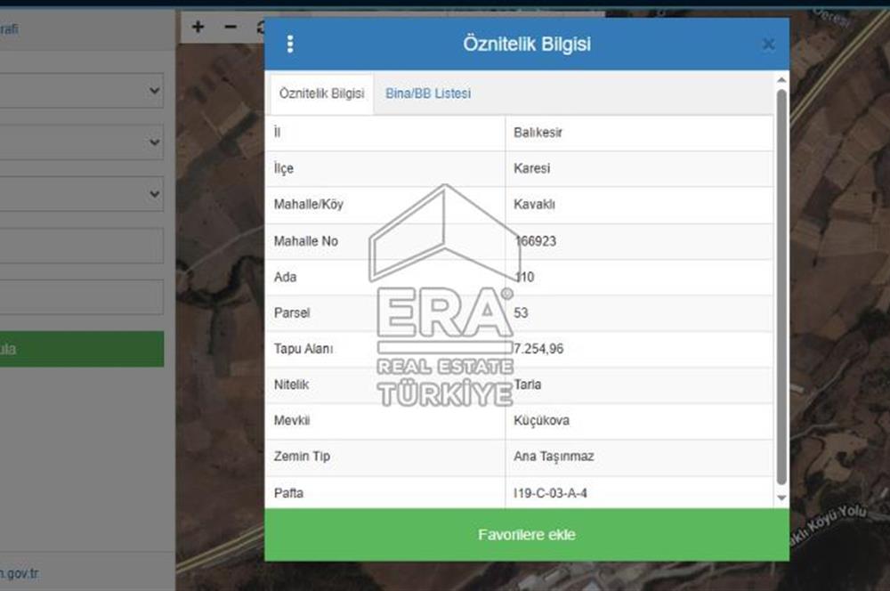Add parcel with Favorilere ekle button

pos(527,535)
